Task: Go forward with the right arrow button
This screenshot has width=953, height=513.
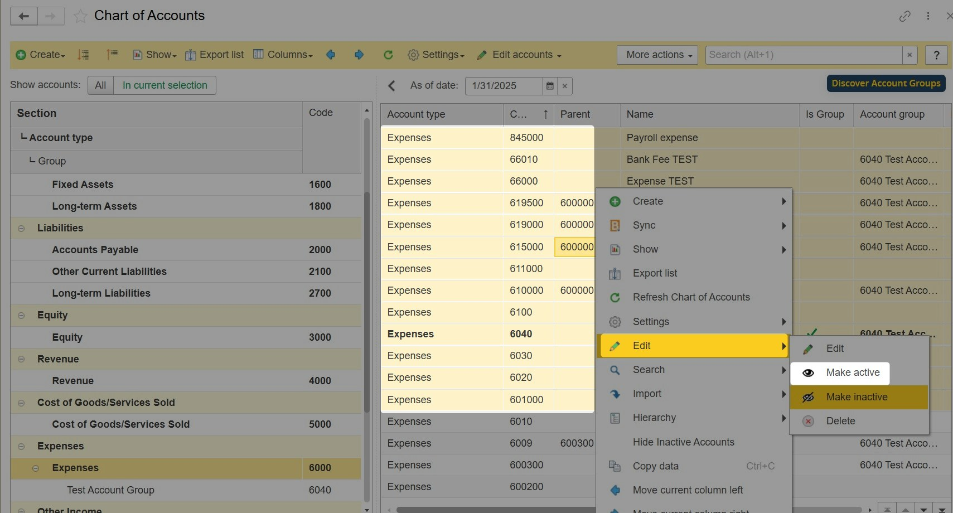Action: click(x=51, y=16)
